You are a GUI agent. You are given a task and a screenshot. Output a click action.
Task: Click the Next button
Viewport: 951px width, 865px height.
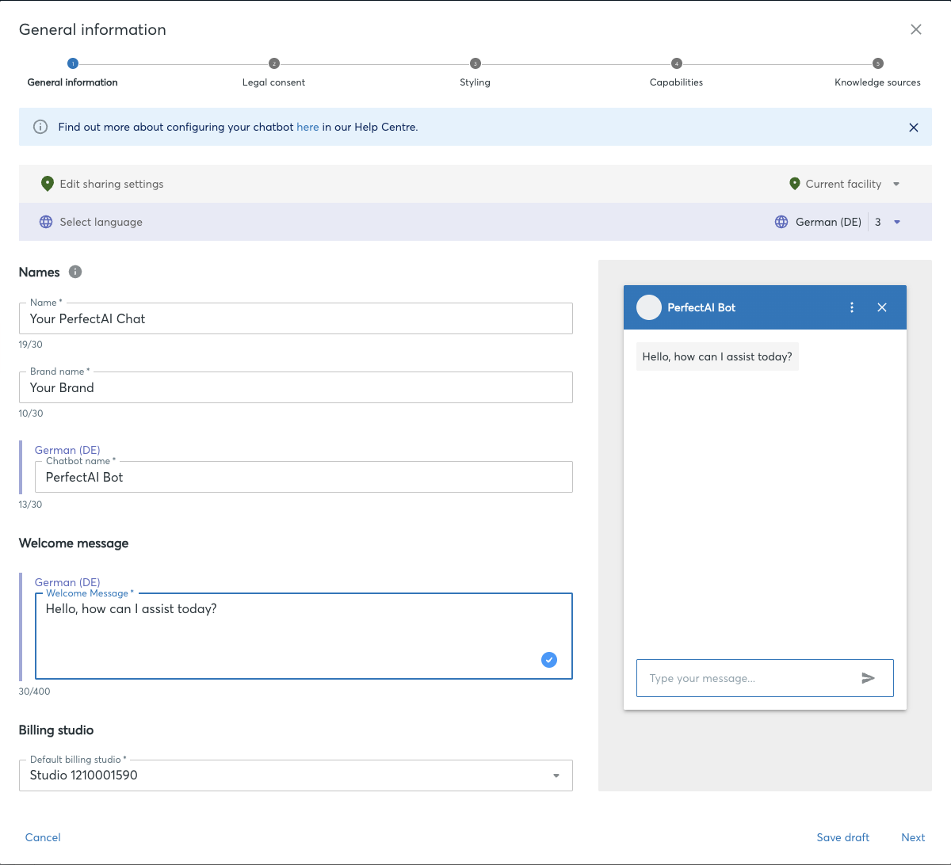pos(913,837)
